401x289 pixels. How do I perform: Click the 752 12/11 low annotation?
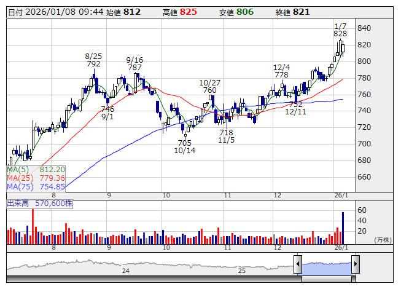tap(295, 108)
